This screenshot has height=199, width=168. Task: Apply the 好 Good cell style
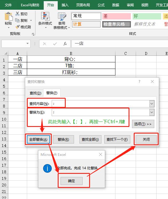pos(147,16)
